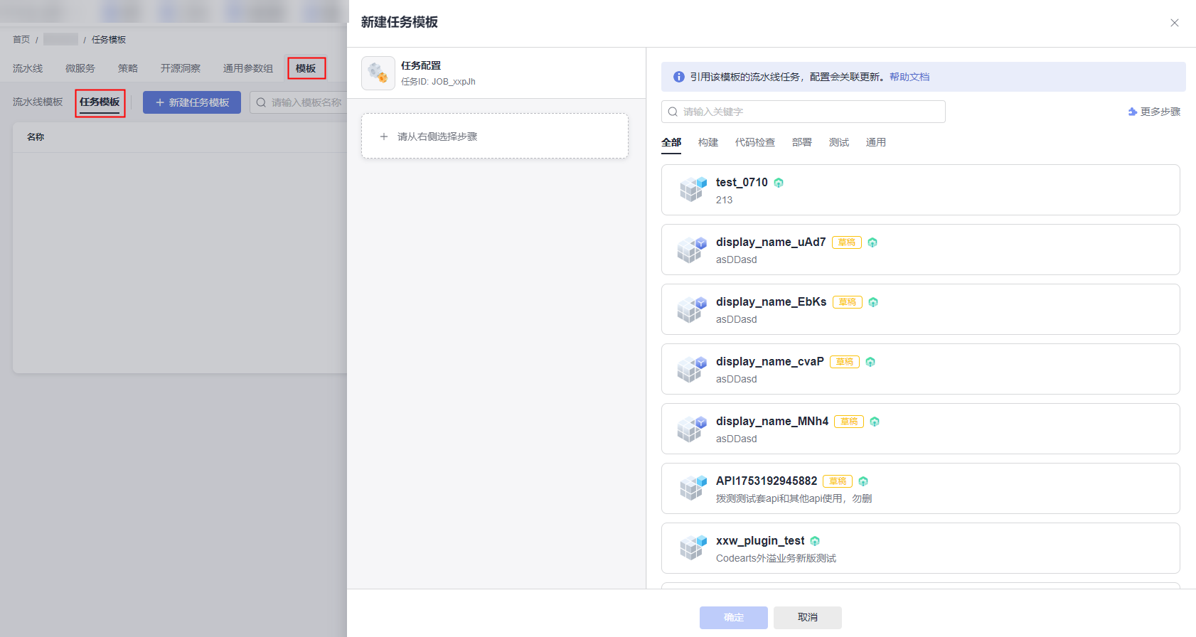Close the new task template dialog

(1174, 23)
